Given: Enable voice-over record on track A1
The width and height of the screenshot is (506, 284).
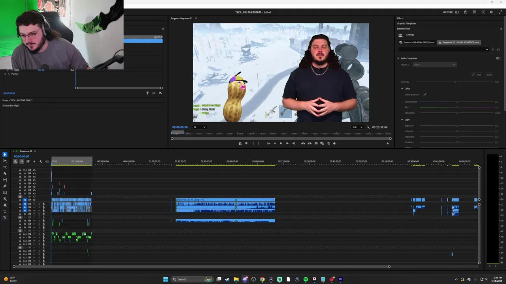Looking at the screenshot, I should (43, 204).
